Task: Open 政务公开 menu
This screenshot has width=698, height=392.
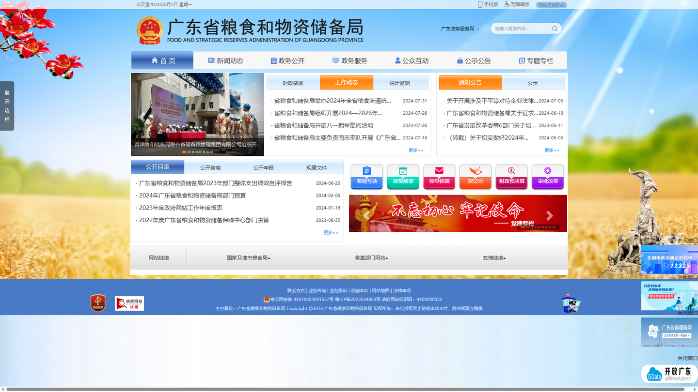Action: [x=287, y=60]
